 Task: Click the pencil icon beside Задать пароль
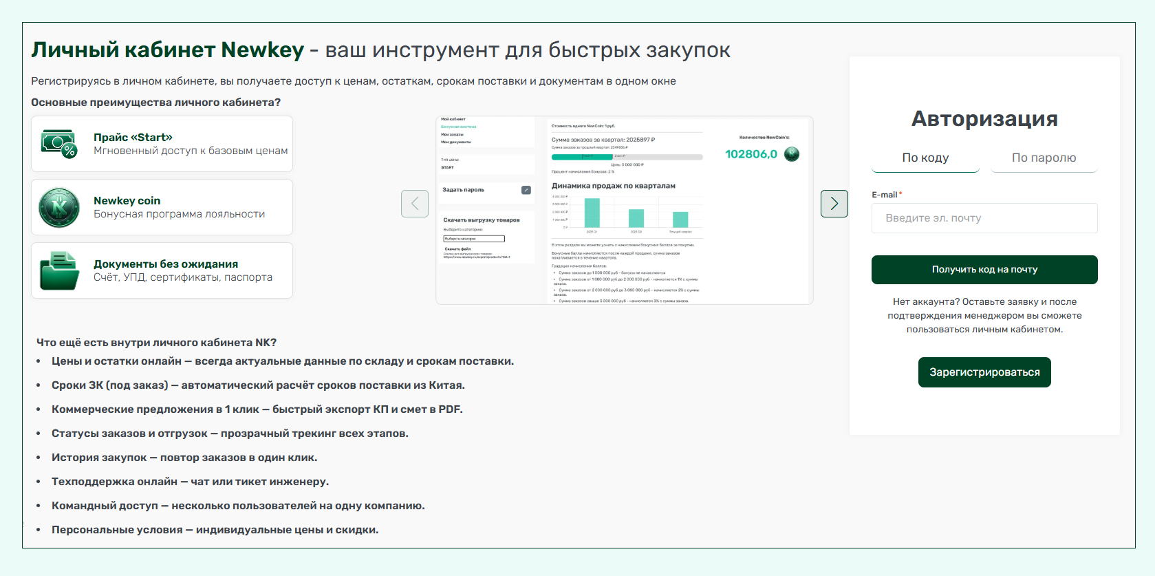[x=526, y=190]
